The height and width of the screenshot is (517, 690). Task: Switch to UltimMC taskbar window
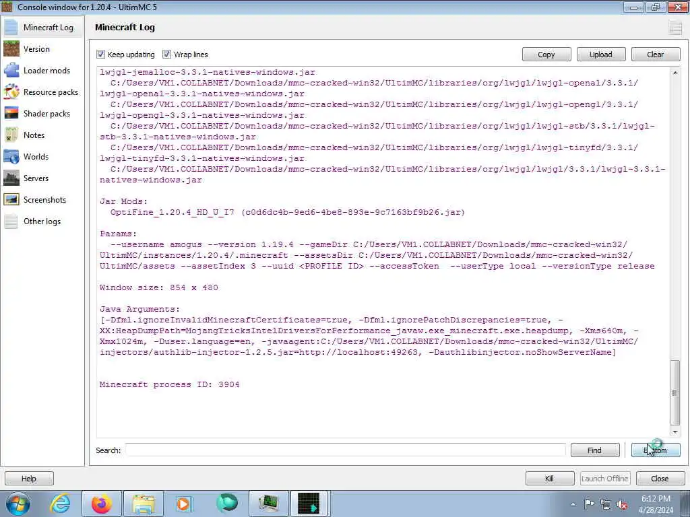pos(309,504)
